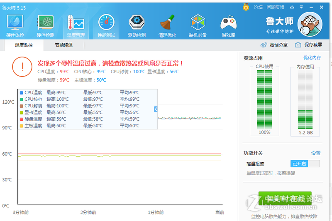Toggle the CPU封装 brown legend swatch
332x221 pixels.
[22, 106]
